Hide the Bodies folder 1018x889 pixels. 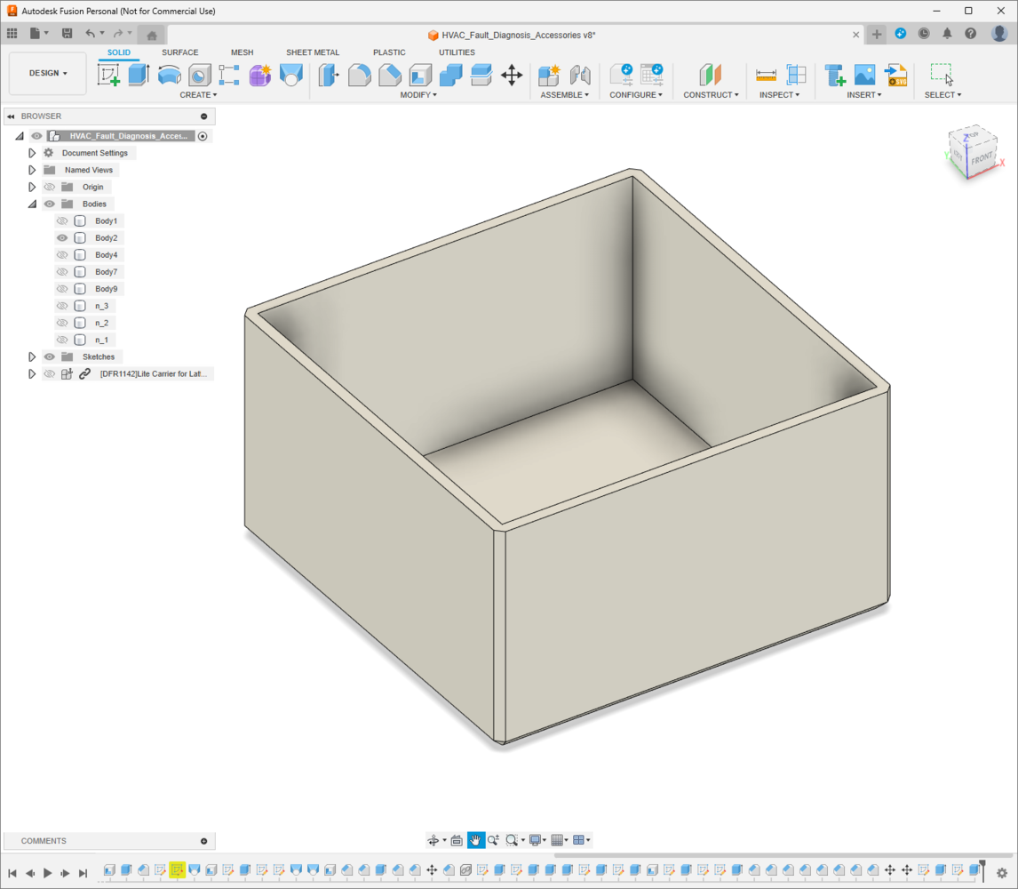click(x=50, y=204)
